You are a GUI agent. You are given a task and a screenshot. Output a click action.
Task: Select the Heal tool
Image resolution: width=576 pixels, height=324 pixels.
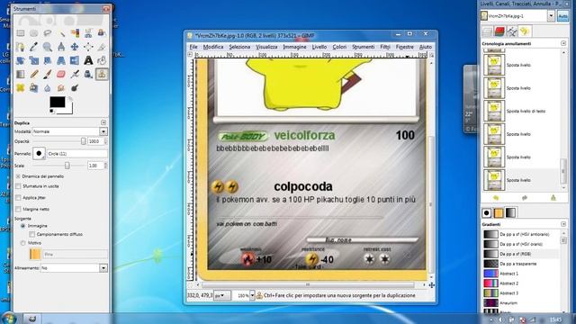pyautogui.click(x=20, y=88)
